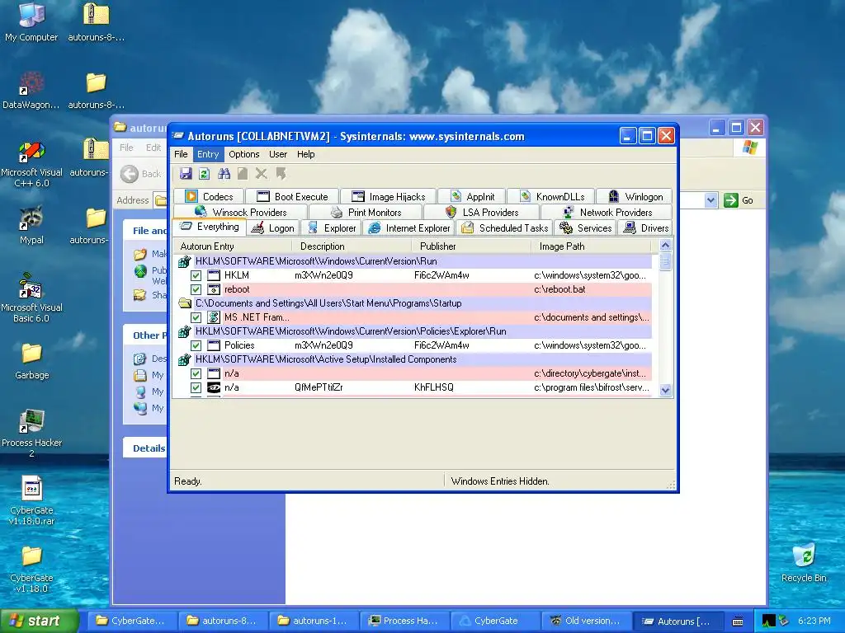The image size is (845, 633).
Task: Click the keyboard icon in the taskbar
Action: tap(738, 621)
